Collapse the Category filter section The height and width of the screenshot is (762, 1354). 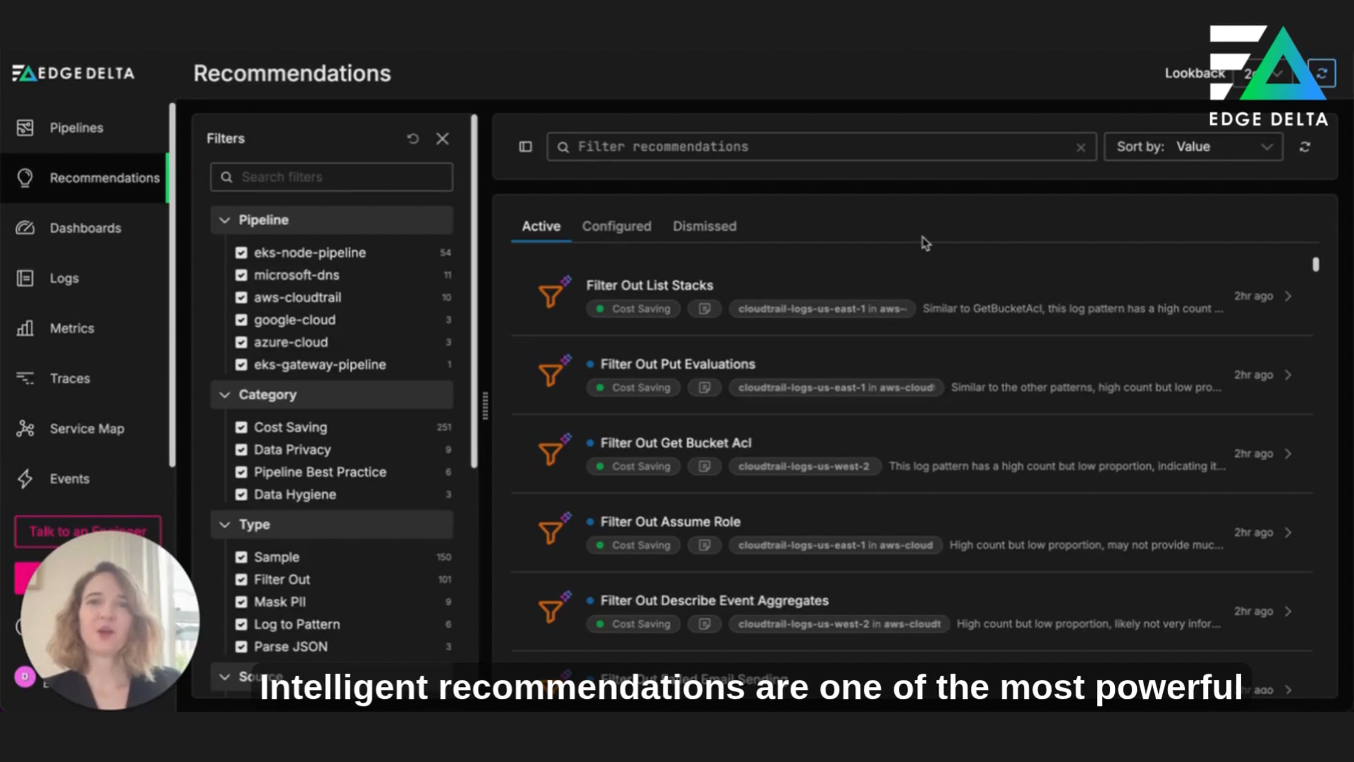tap(225, 395)
